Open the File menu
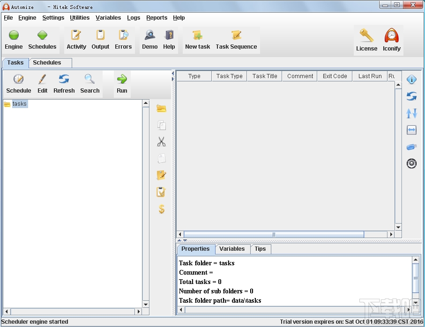This screenshot has width=425, height=327. 8,18
